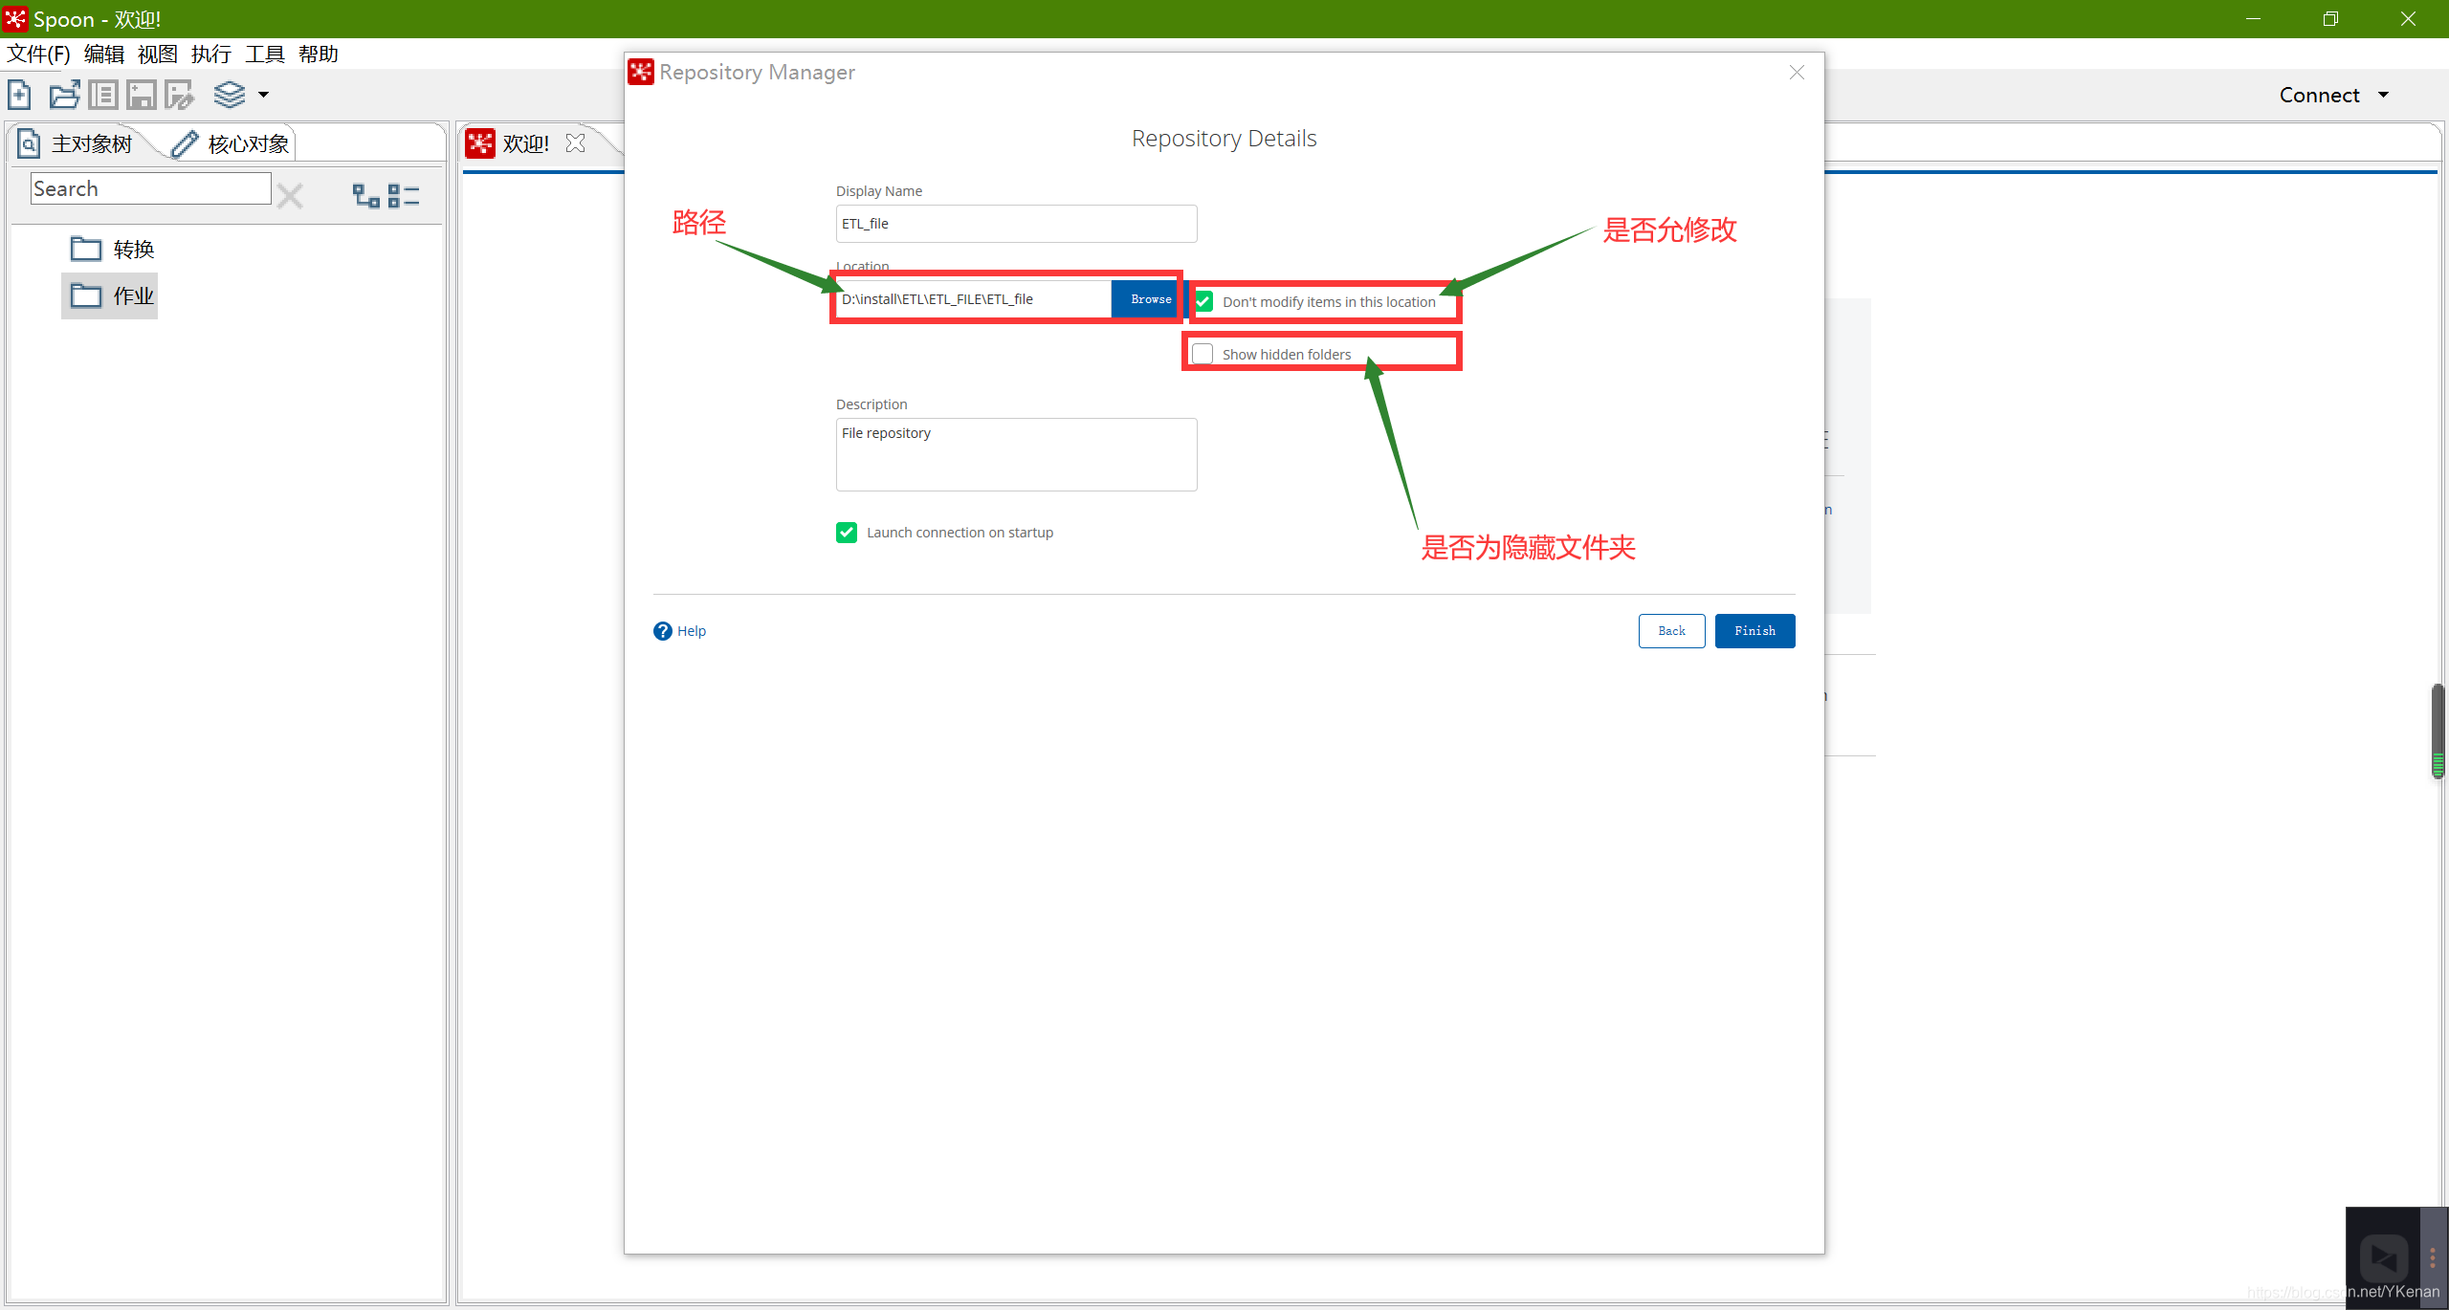Image resolution: width=2449 pixels, height=1310 pixels.
Task: Toggle Don't modify items in this location
Action: point(1205,299)
